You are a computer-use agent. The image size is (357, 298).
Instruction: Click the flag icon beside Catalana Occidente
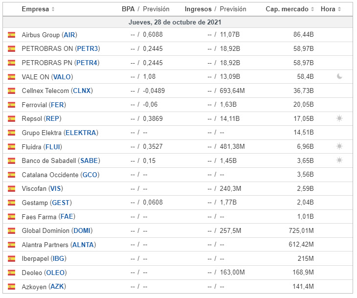coord(11,175)
